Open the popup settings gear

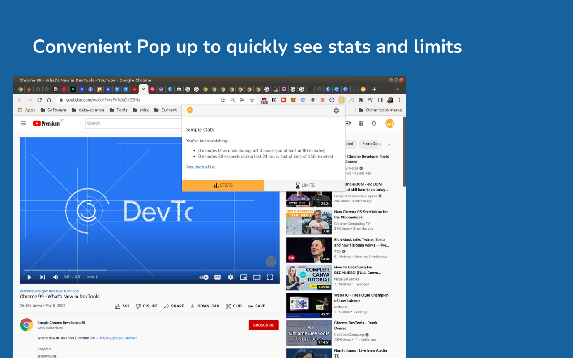tap(336, 111)
